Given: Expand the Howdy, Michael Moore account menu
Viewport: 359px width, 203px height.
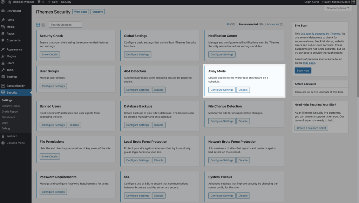Looking at the screenshot, I should (336, 2).
